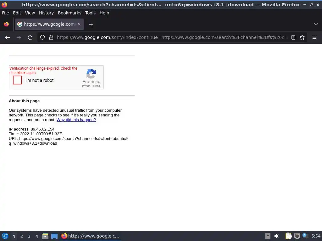Open the Tools menu
The width and height of the screenshot is (322, 241).
click(90, 13)
